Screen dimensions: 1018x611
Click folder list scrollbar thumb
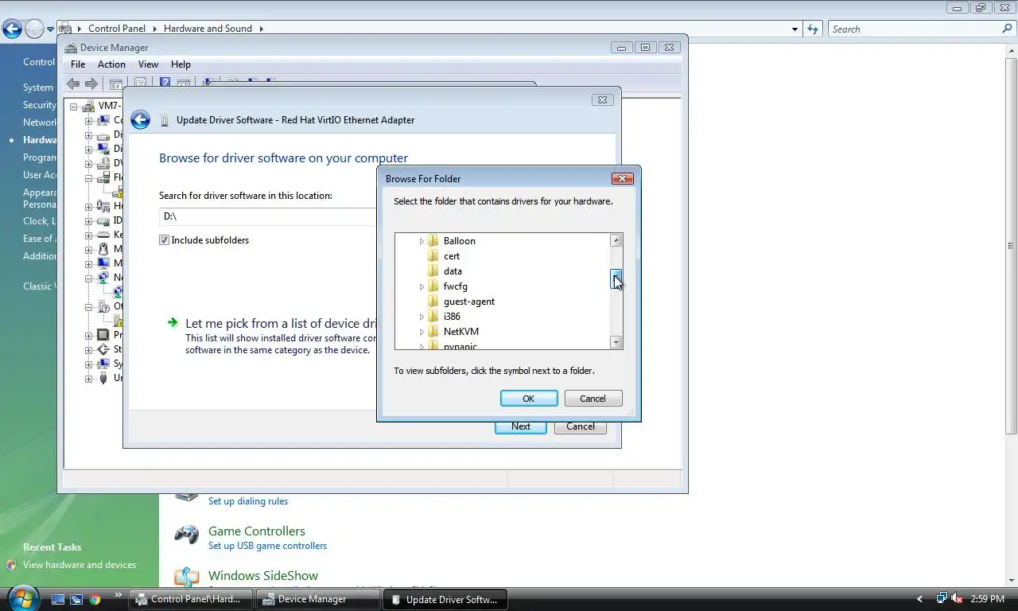tap(616, 278)
